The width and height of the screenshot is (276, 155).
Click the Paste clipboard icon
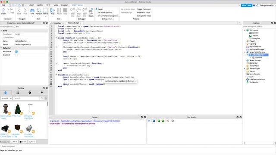tap(3, 10)
